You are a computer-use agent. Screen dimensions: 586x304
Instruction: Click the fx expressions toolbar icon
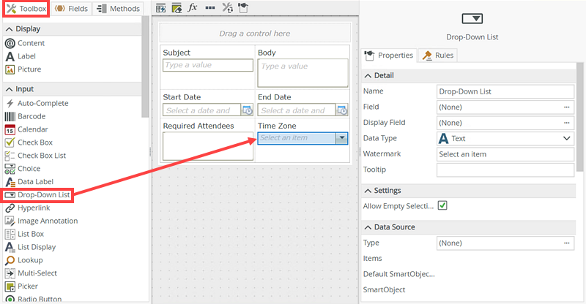193,8
